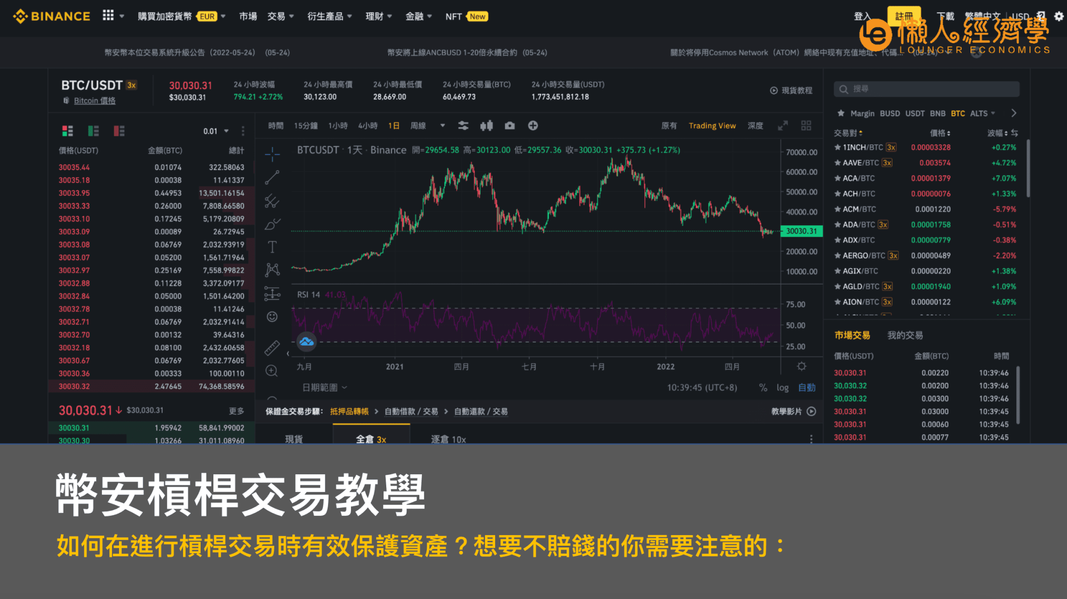This screenshot has width=1067, height=599.
Task: Select the prediction and measurement tool
Action: (272, 293)
